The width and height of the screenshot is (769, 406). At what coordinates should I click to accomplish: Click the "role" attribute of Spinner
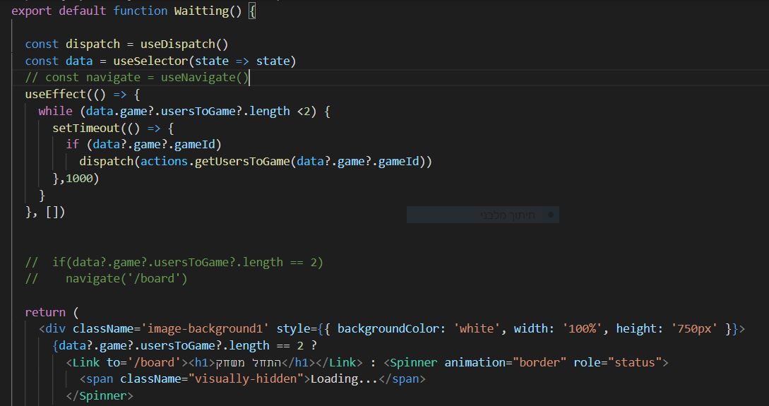point(587,363)
